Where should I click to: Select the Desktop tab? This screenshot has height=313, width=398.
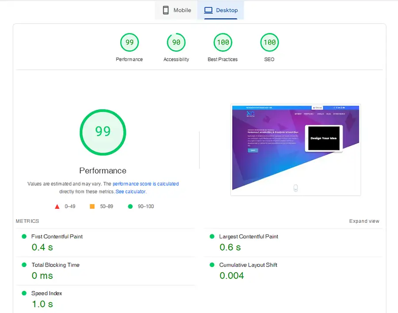(221, 10)
